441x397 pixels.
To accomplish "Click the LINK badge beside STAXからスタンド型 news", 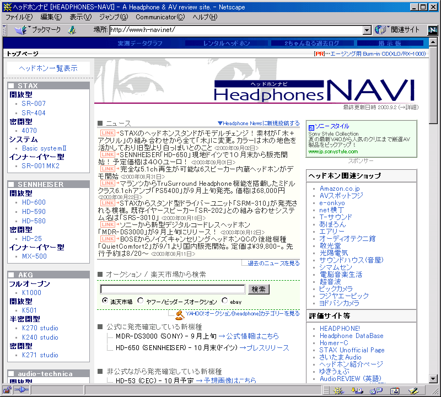I will pyautogui.click(x=108, y=203).
